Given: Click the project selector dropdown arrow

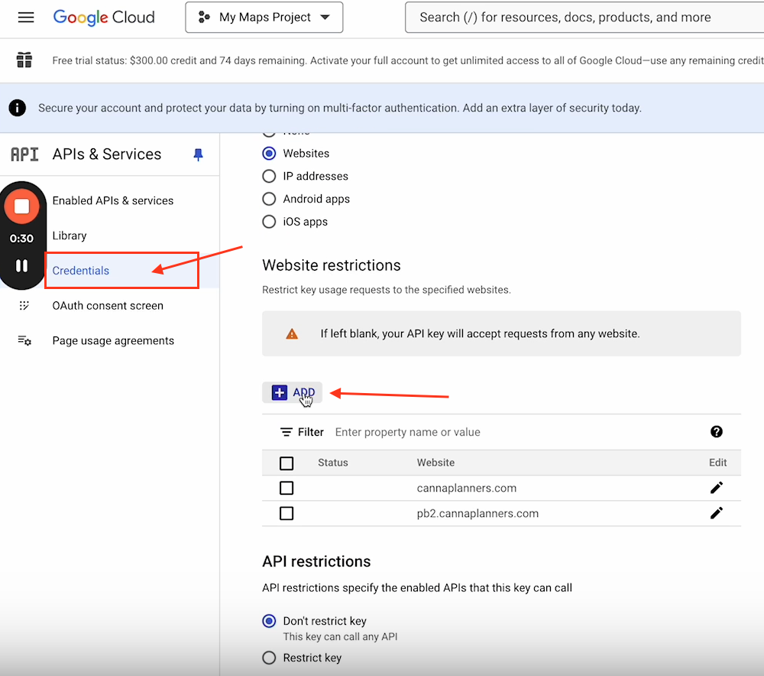Looking at the screenshot, I should [325, 18].
